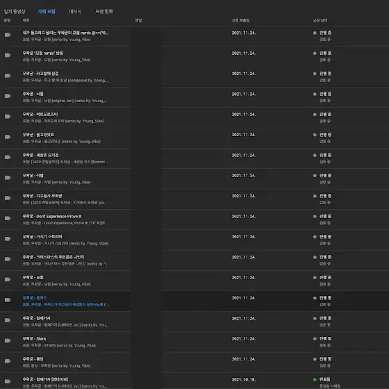The image size is (389, 389).
Task: Open the title 우왁굳 - Stars
Action: click(34, 339)
